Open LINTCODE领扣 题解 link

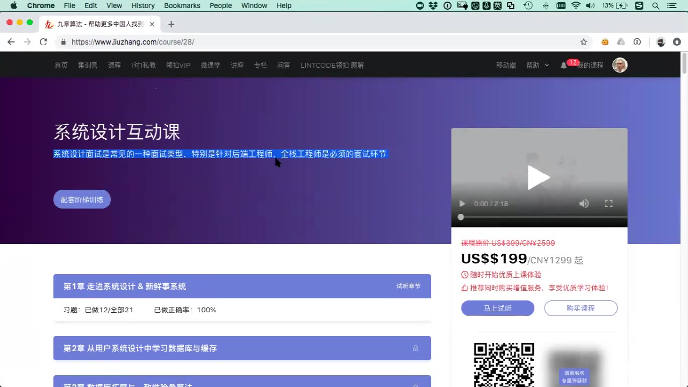(332, 65)
